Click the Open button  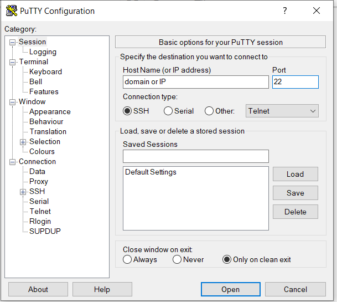click(230, 289)
